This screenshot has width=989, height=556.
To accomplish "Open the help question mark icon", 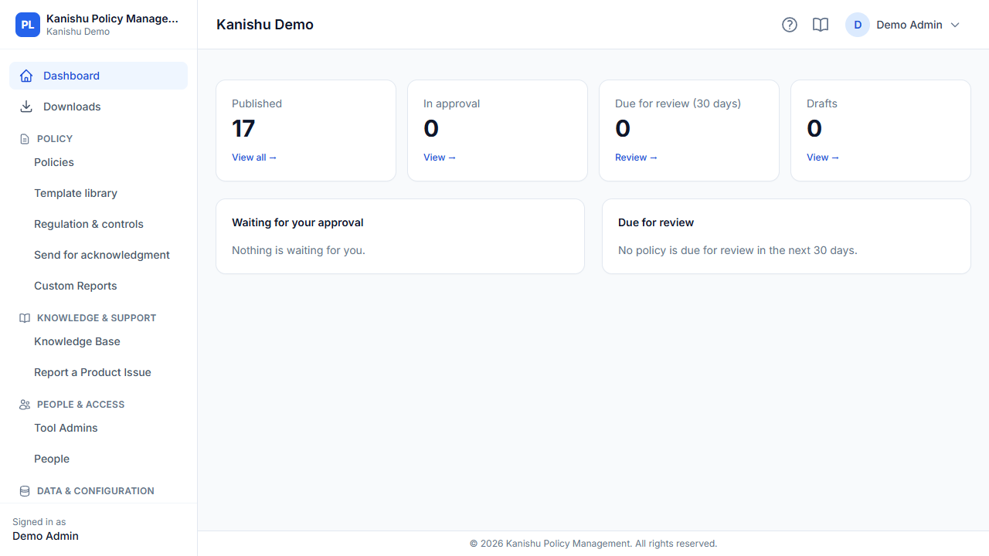I will coord(790,25).
